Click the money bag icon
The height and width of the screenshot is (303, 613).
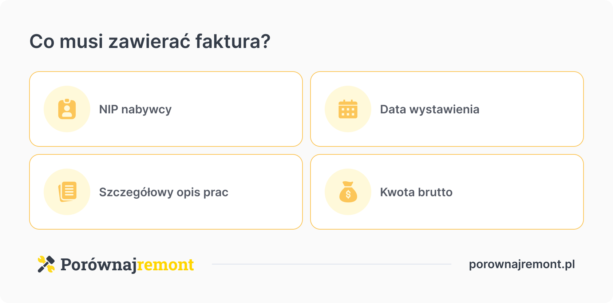coord(348,192)
